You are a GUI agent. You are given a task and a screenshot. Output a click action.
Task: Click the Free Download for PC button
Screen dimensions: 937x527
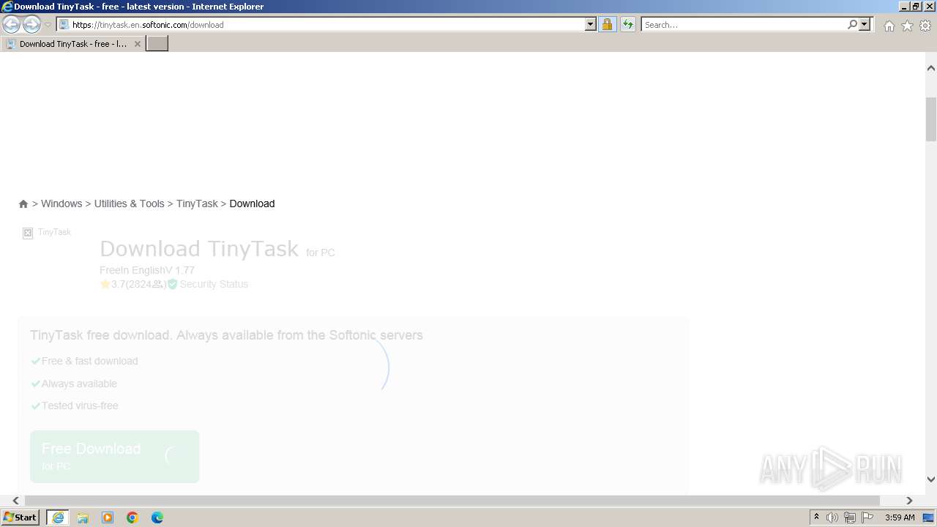(x=114, y=457)
